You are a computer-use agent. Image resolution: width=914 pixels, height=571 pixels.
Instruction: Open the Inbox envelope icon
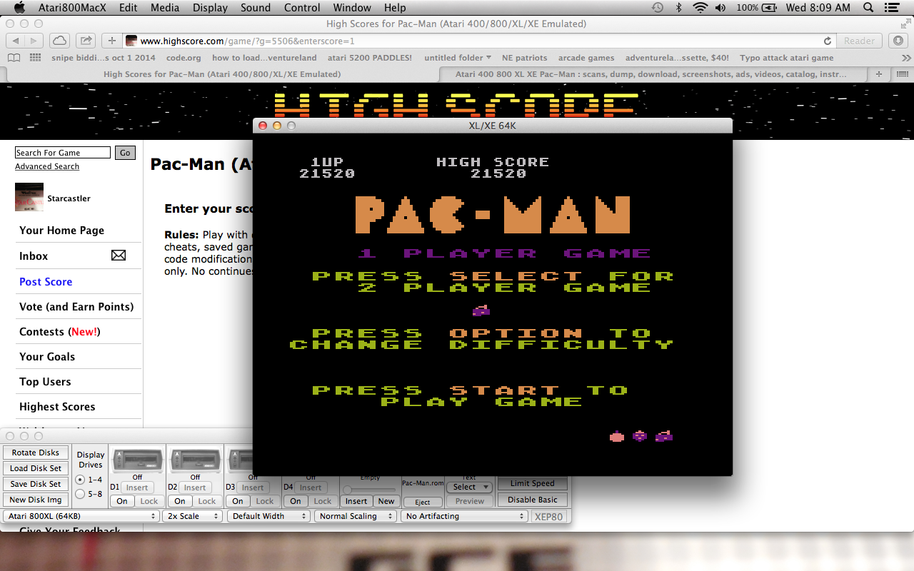click(x=119, y=256)
